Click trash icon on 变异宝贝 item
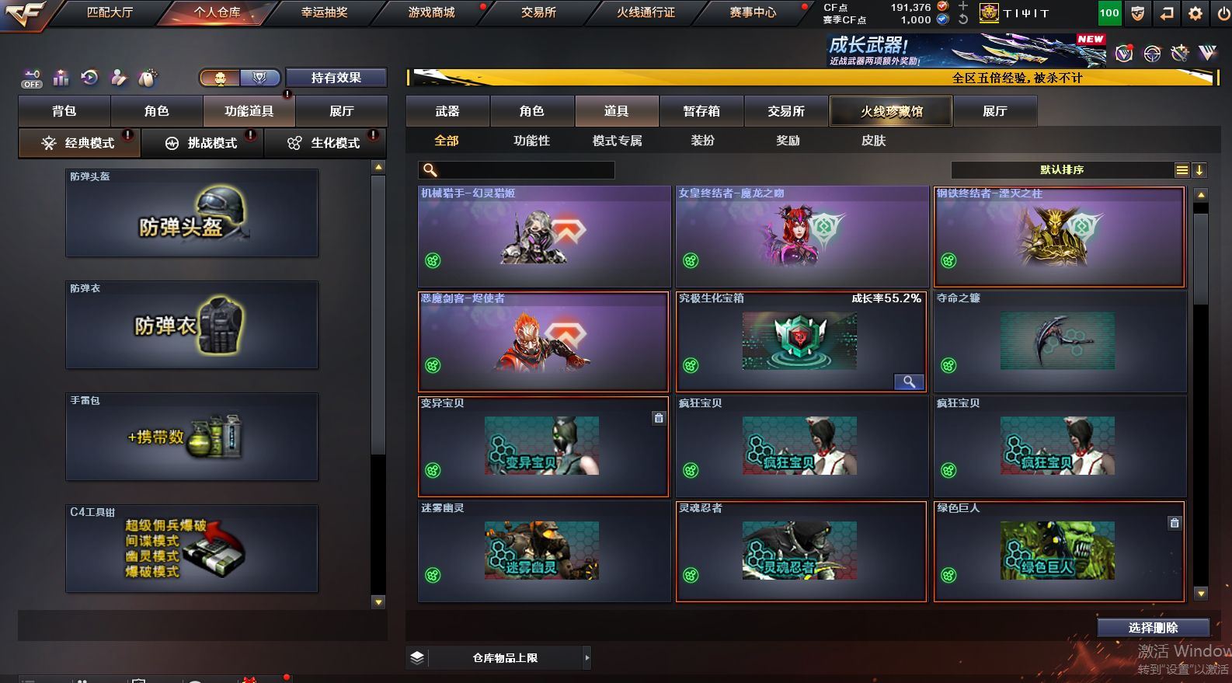 coord(659,418)
